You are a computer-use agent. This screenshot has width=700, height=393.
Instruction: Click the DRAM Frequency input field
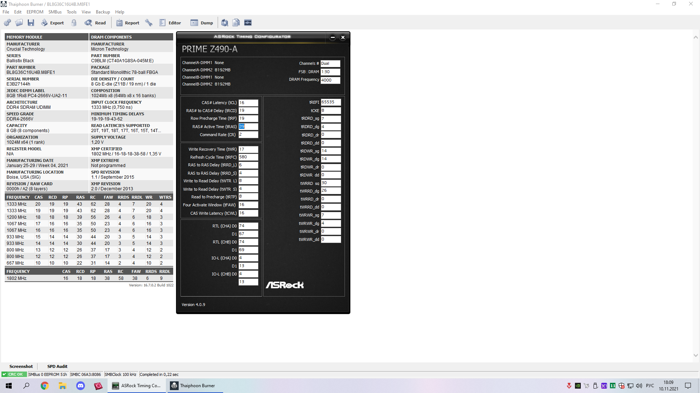click(x=330, y=80)
